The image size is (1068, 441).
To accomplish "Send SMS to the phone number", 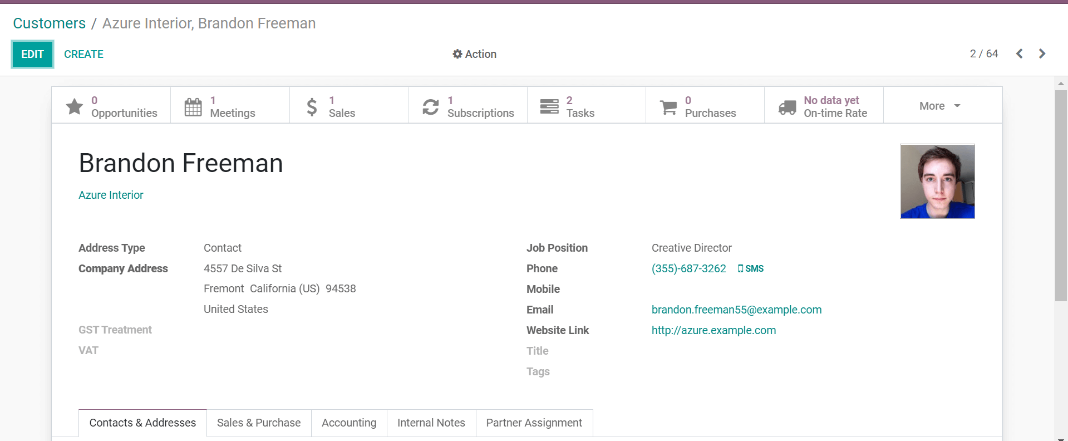I will [x=750, y=268].
